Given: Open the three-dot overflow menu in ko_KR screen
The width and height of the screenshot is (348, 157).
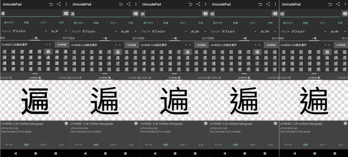Looking at the screenshot, I should click(136, 4).
